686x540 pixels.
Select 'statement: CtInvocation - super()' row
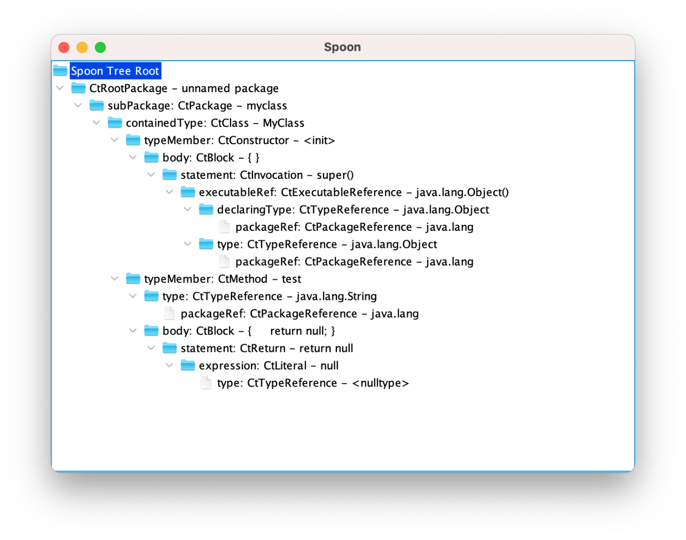[x=267, y=175]
